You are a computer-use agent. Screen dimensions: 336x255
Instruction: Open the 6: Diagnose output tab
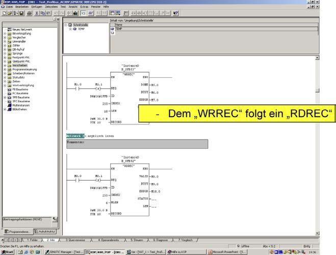tap(161, 240)
